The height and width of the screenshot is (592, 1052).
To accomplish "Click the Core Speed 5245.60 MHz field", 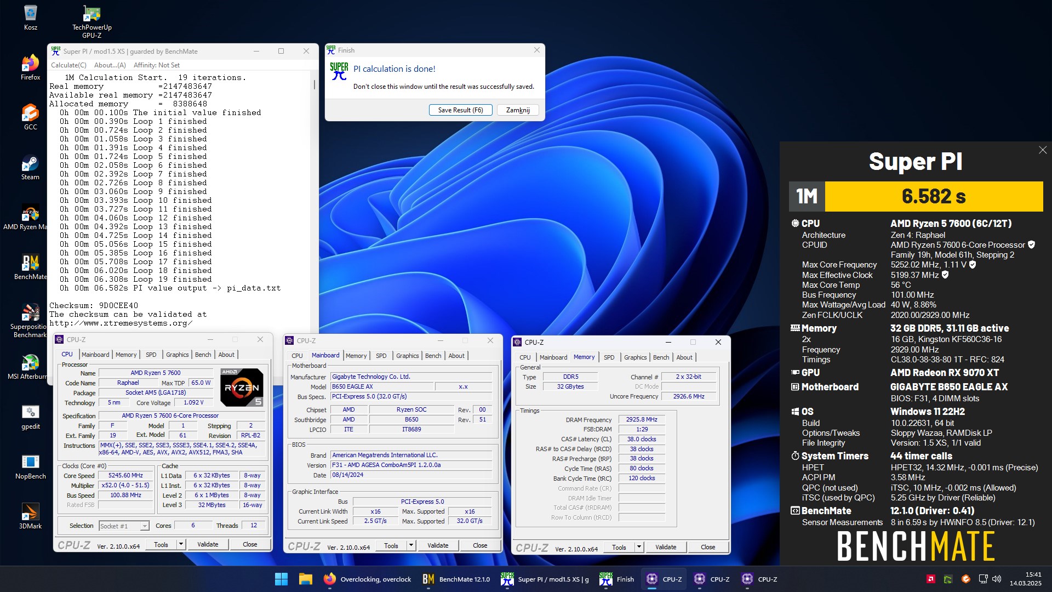I will pyautogui.click(x=125, y=476).
